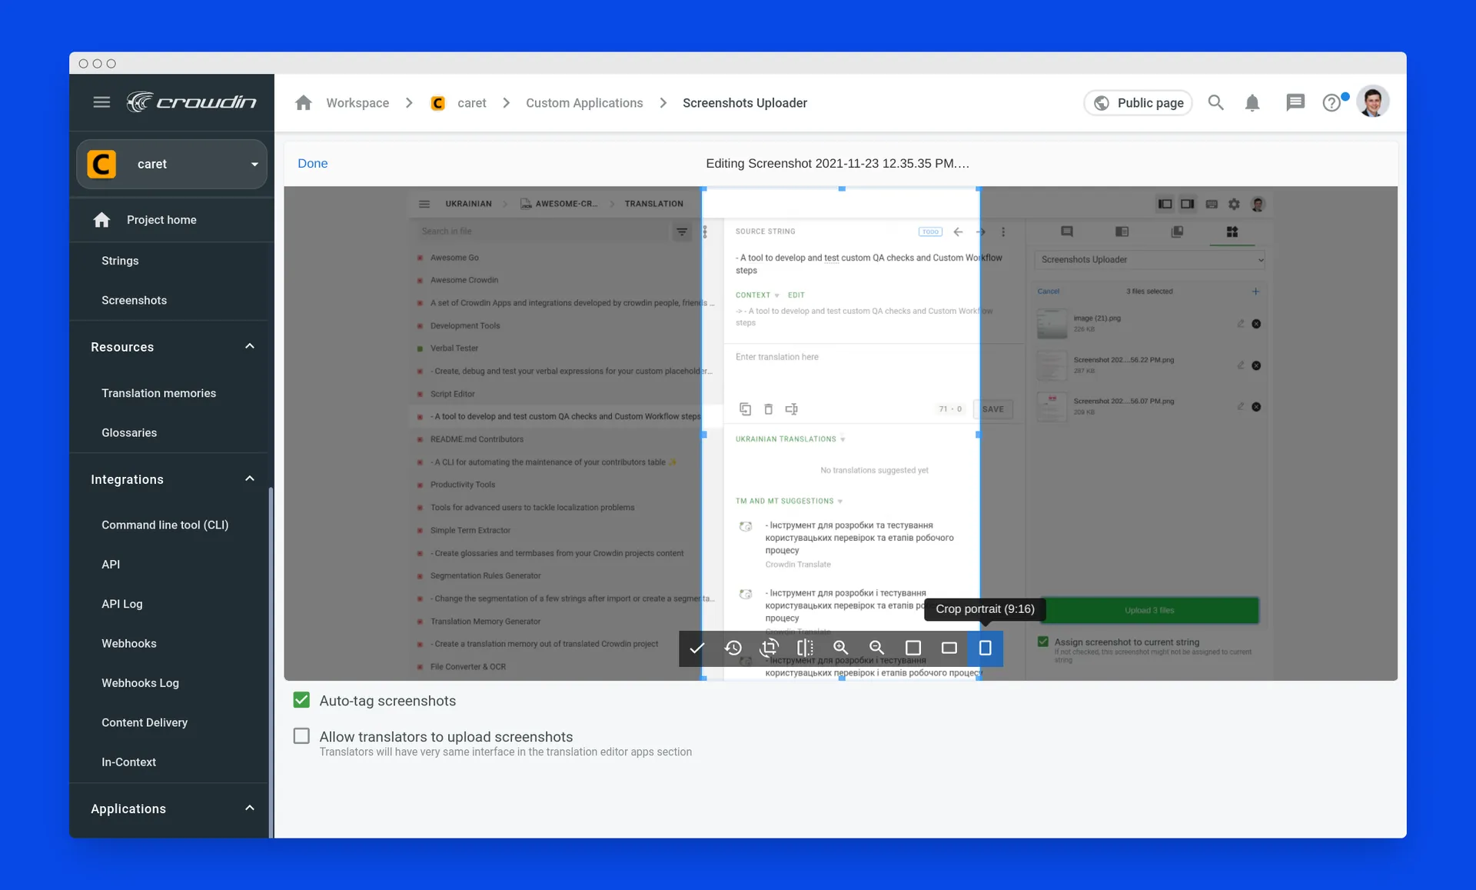The image size is (1476, 890).
Task: Go to caret in the breadcrumb
Action: point(472,103)
